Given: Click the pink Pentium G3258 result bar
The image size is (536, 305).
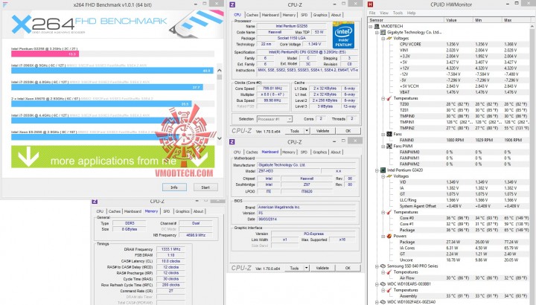Looking at the screenshot, I should pos(45,54).
